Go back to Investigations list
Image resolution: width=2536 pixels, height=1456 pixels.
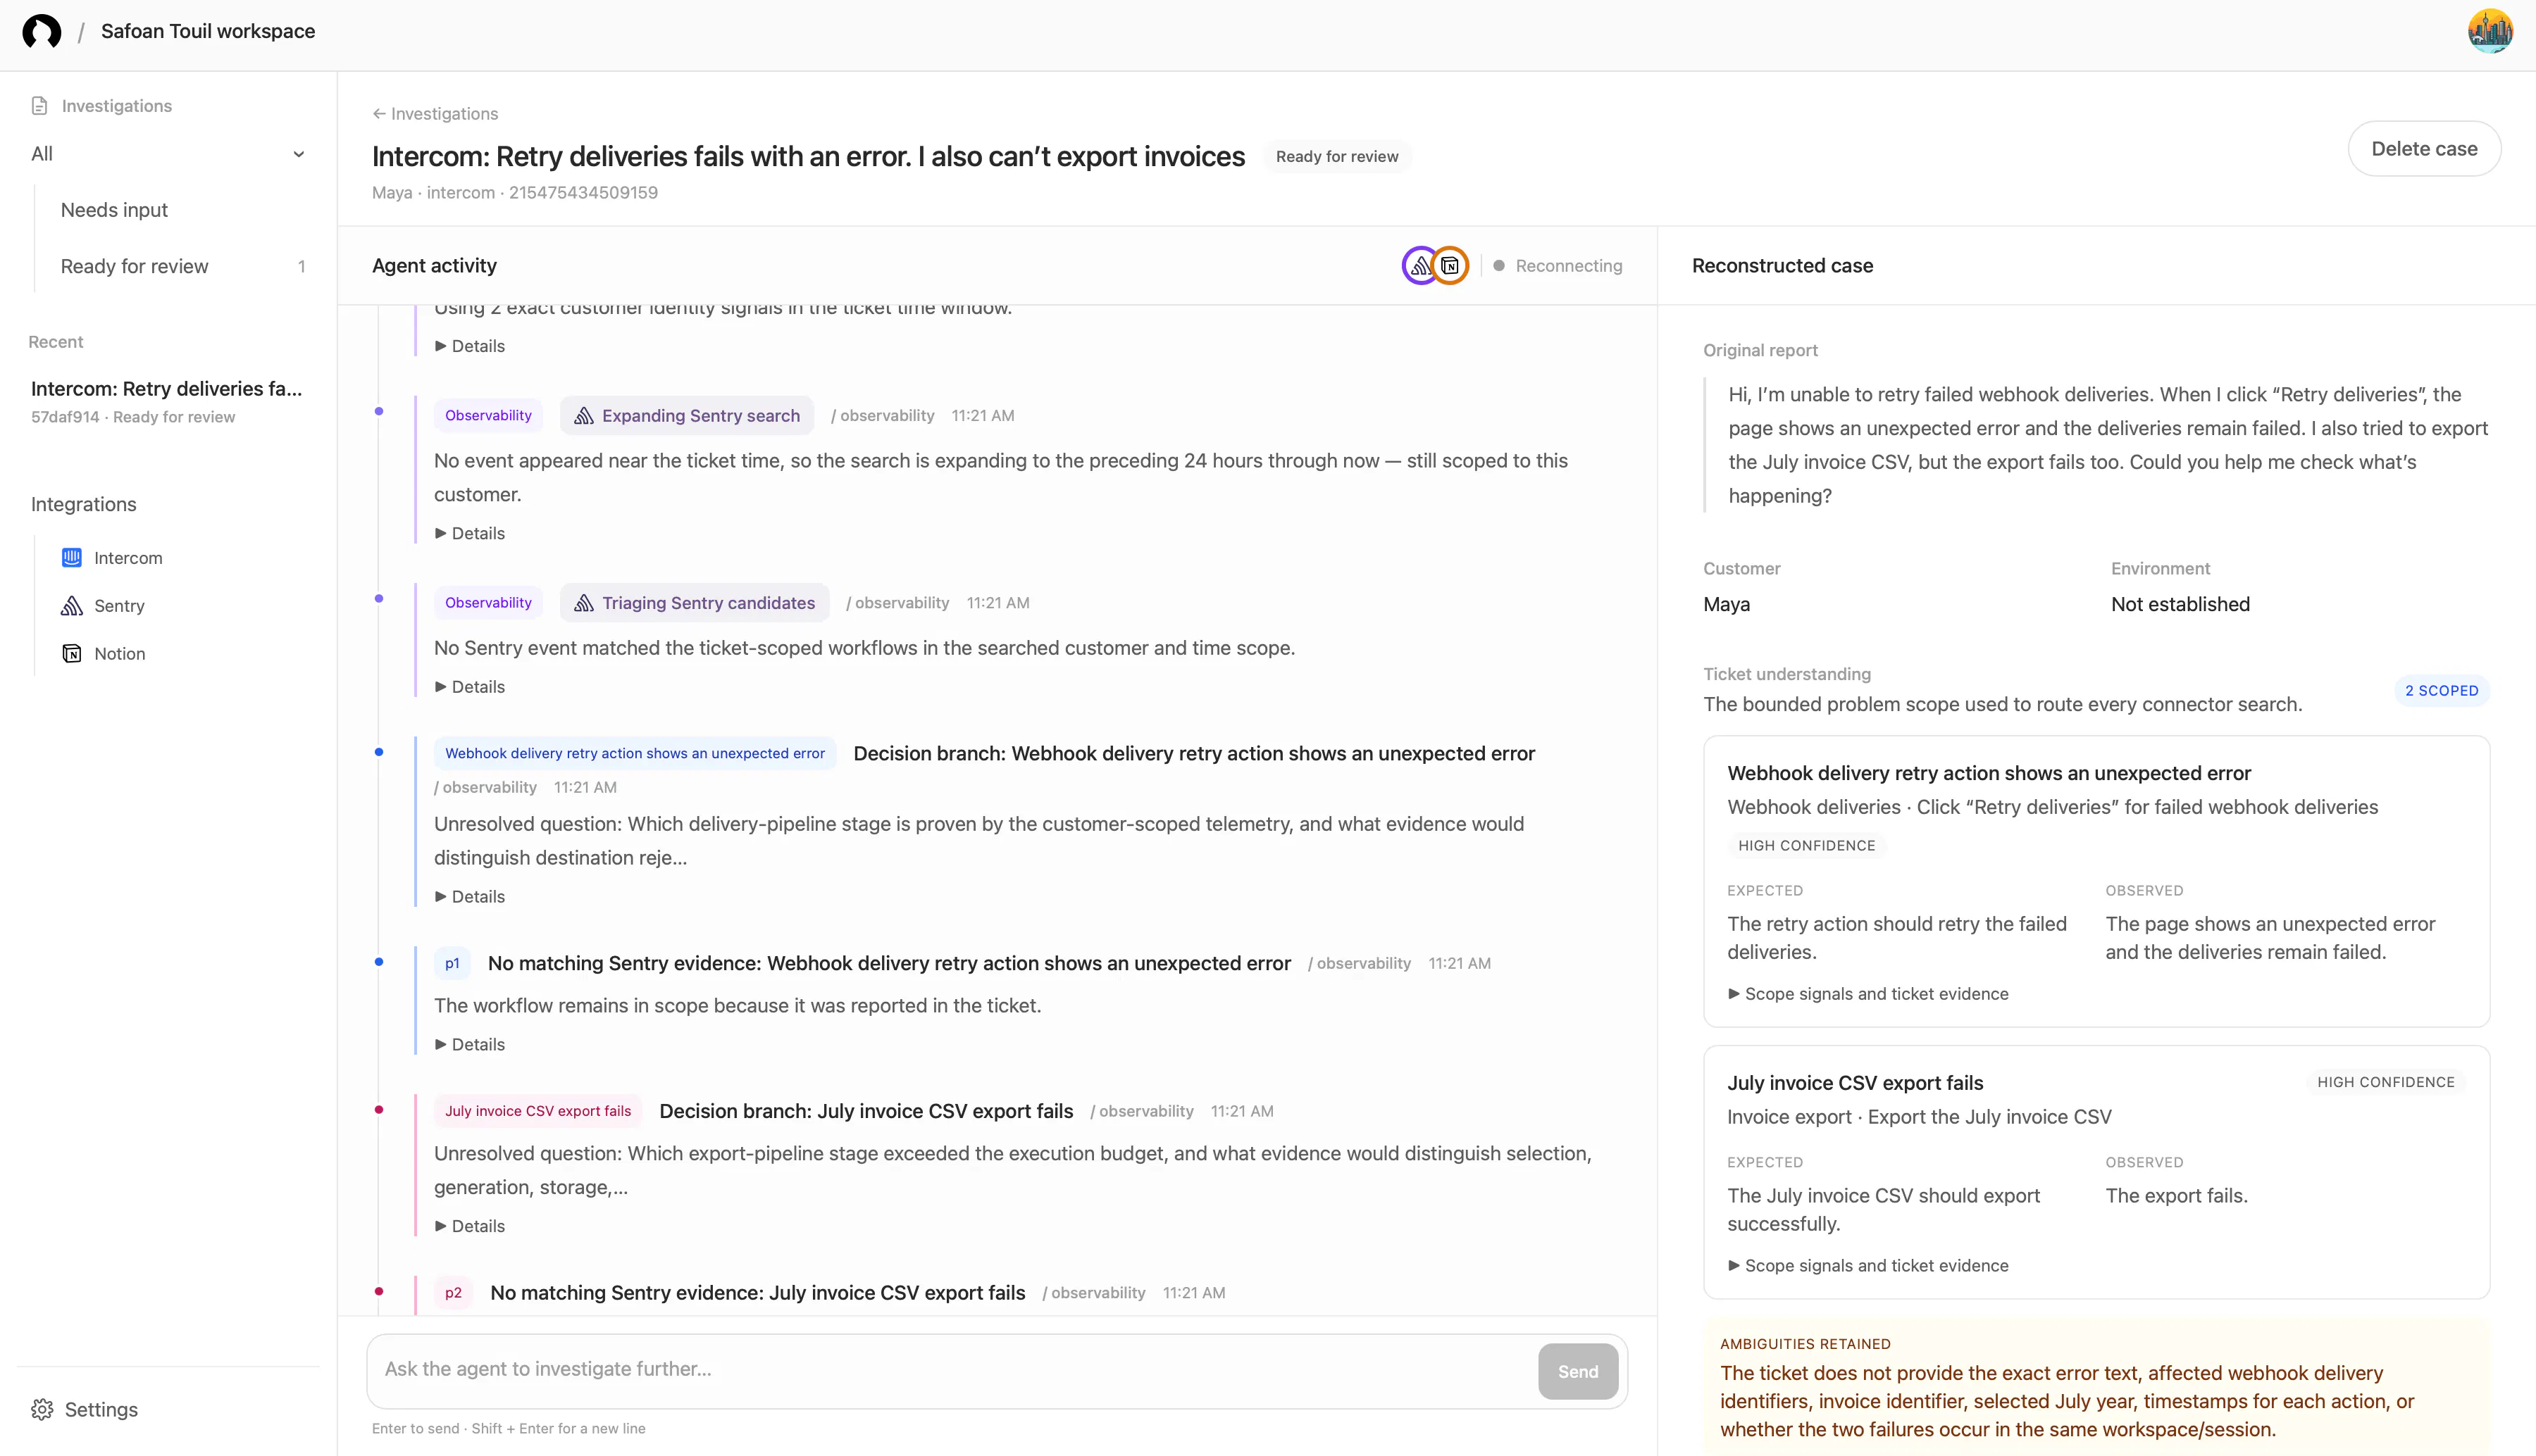point(435,114)
